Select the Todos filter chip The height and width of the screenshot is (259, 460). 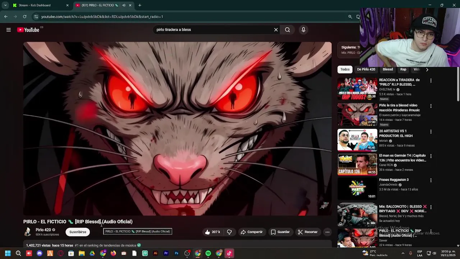coord(345,69)
